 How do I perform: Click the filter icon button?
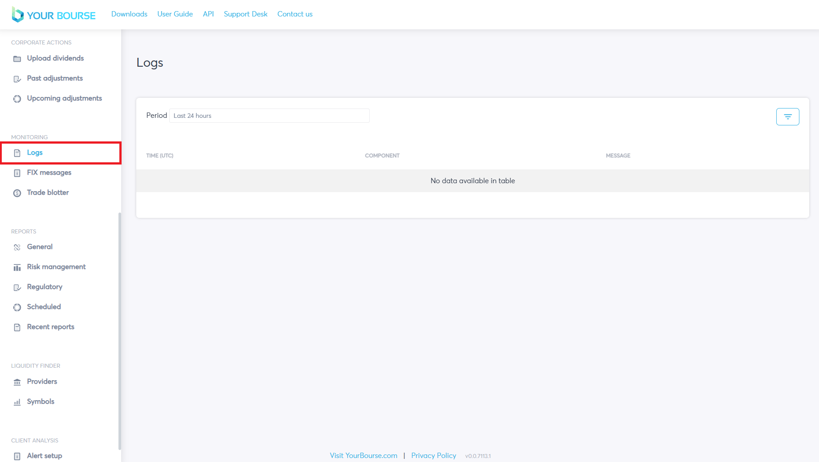pyautogui.click(x=787, y=117)
